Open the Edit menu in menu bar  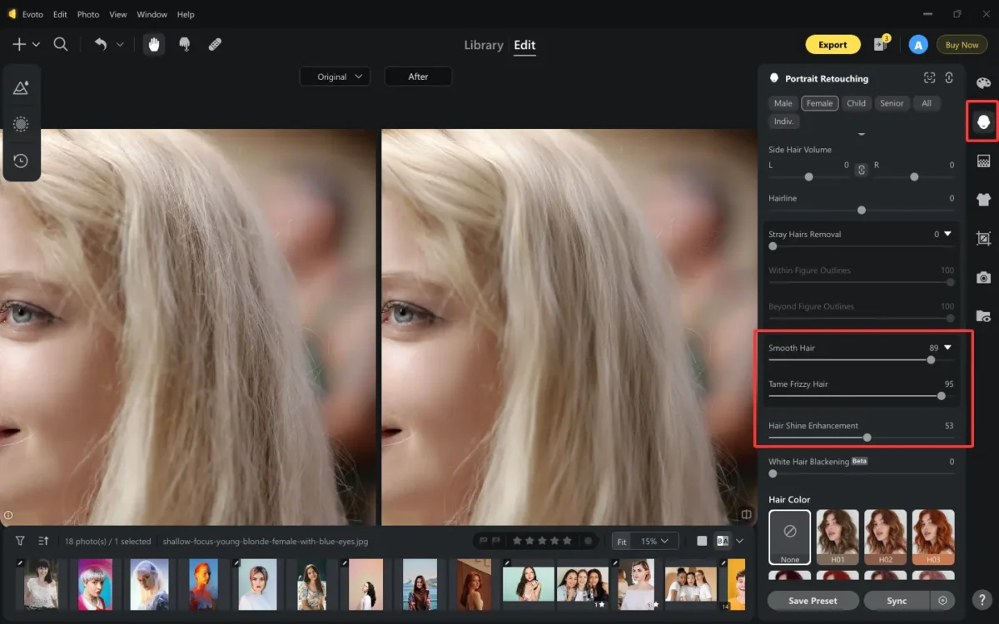(60, 14)
